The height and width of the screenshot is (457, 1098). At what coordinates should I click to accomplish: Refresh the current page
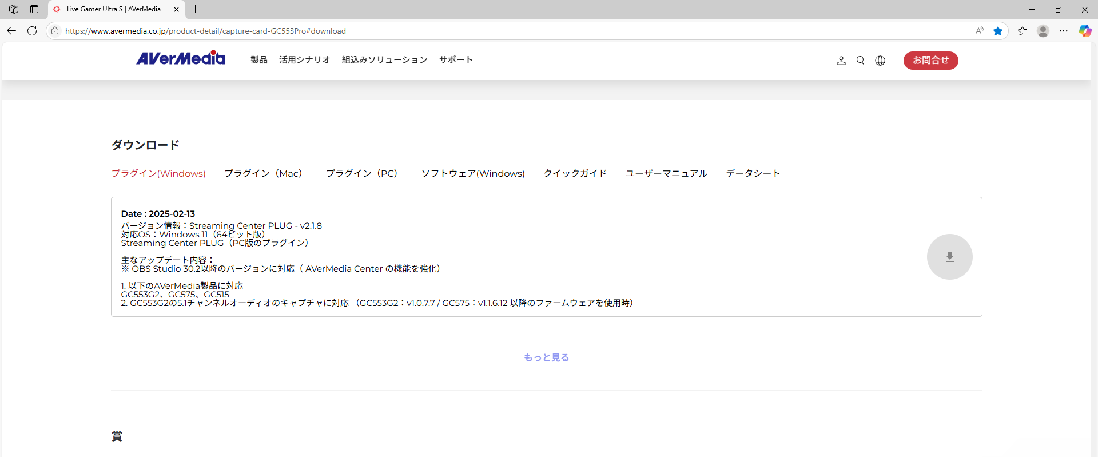point(32,31)
